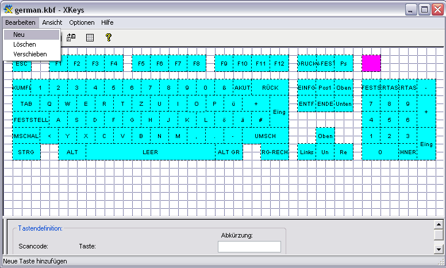Choose Verschieben from the Bearbeiten menu
Viewport: 446px width, 268px height.
click(32, 54)
